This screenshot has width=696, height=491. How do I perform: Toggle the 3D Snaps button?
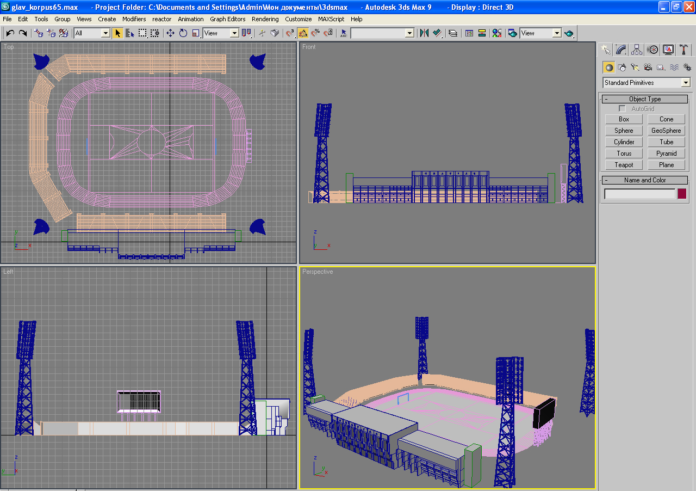[x=290, y=33]
